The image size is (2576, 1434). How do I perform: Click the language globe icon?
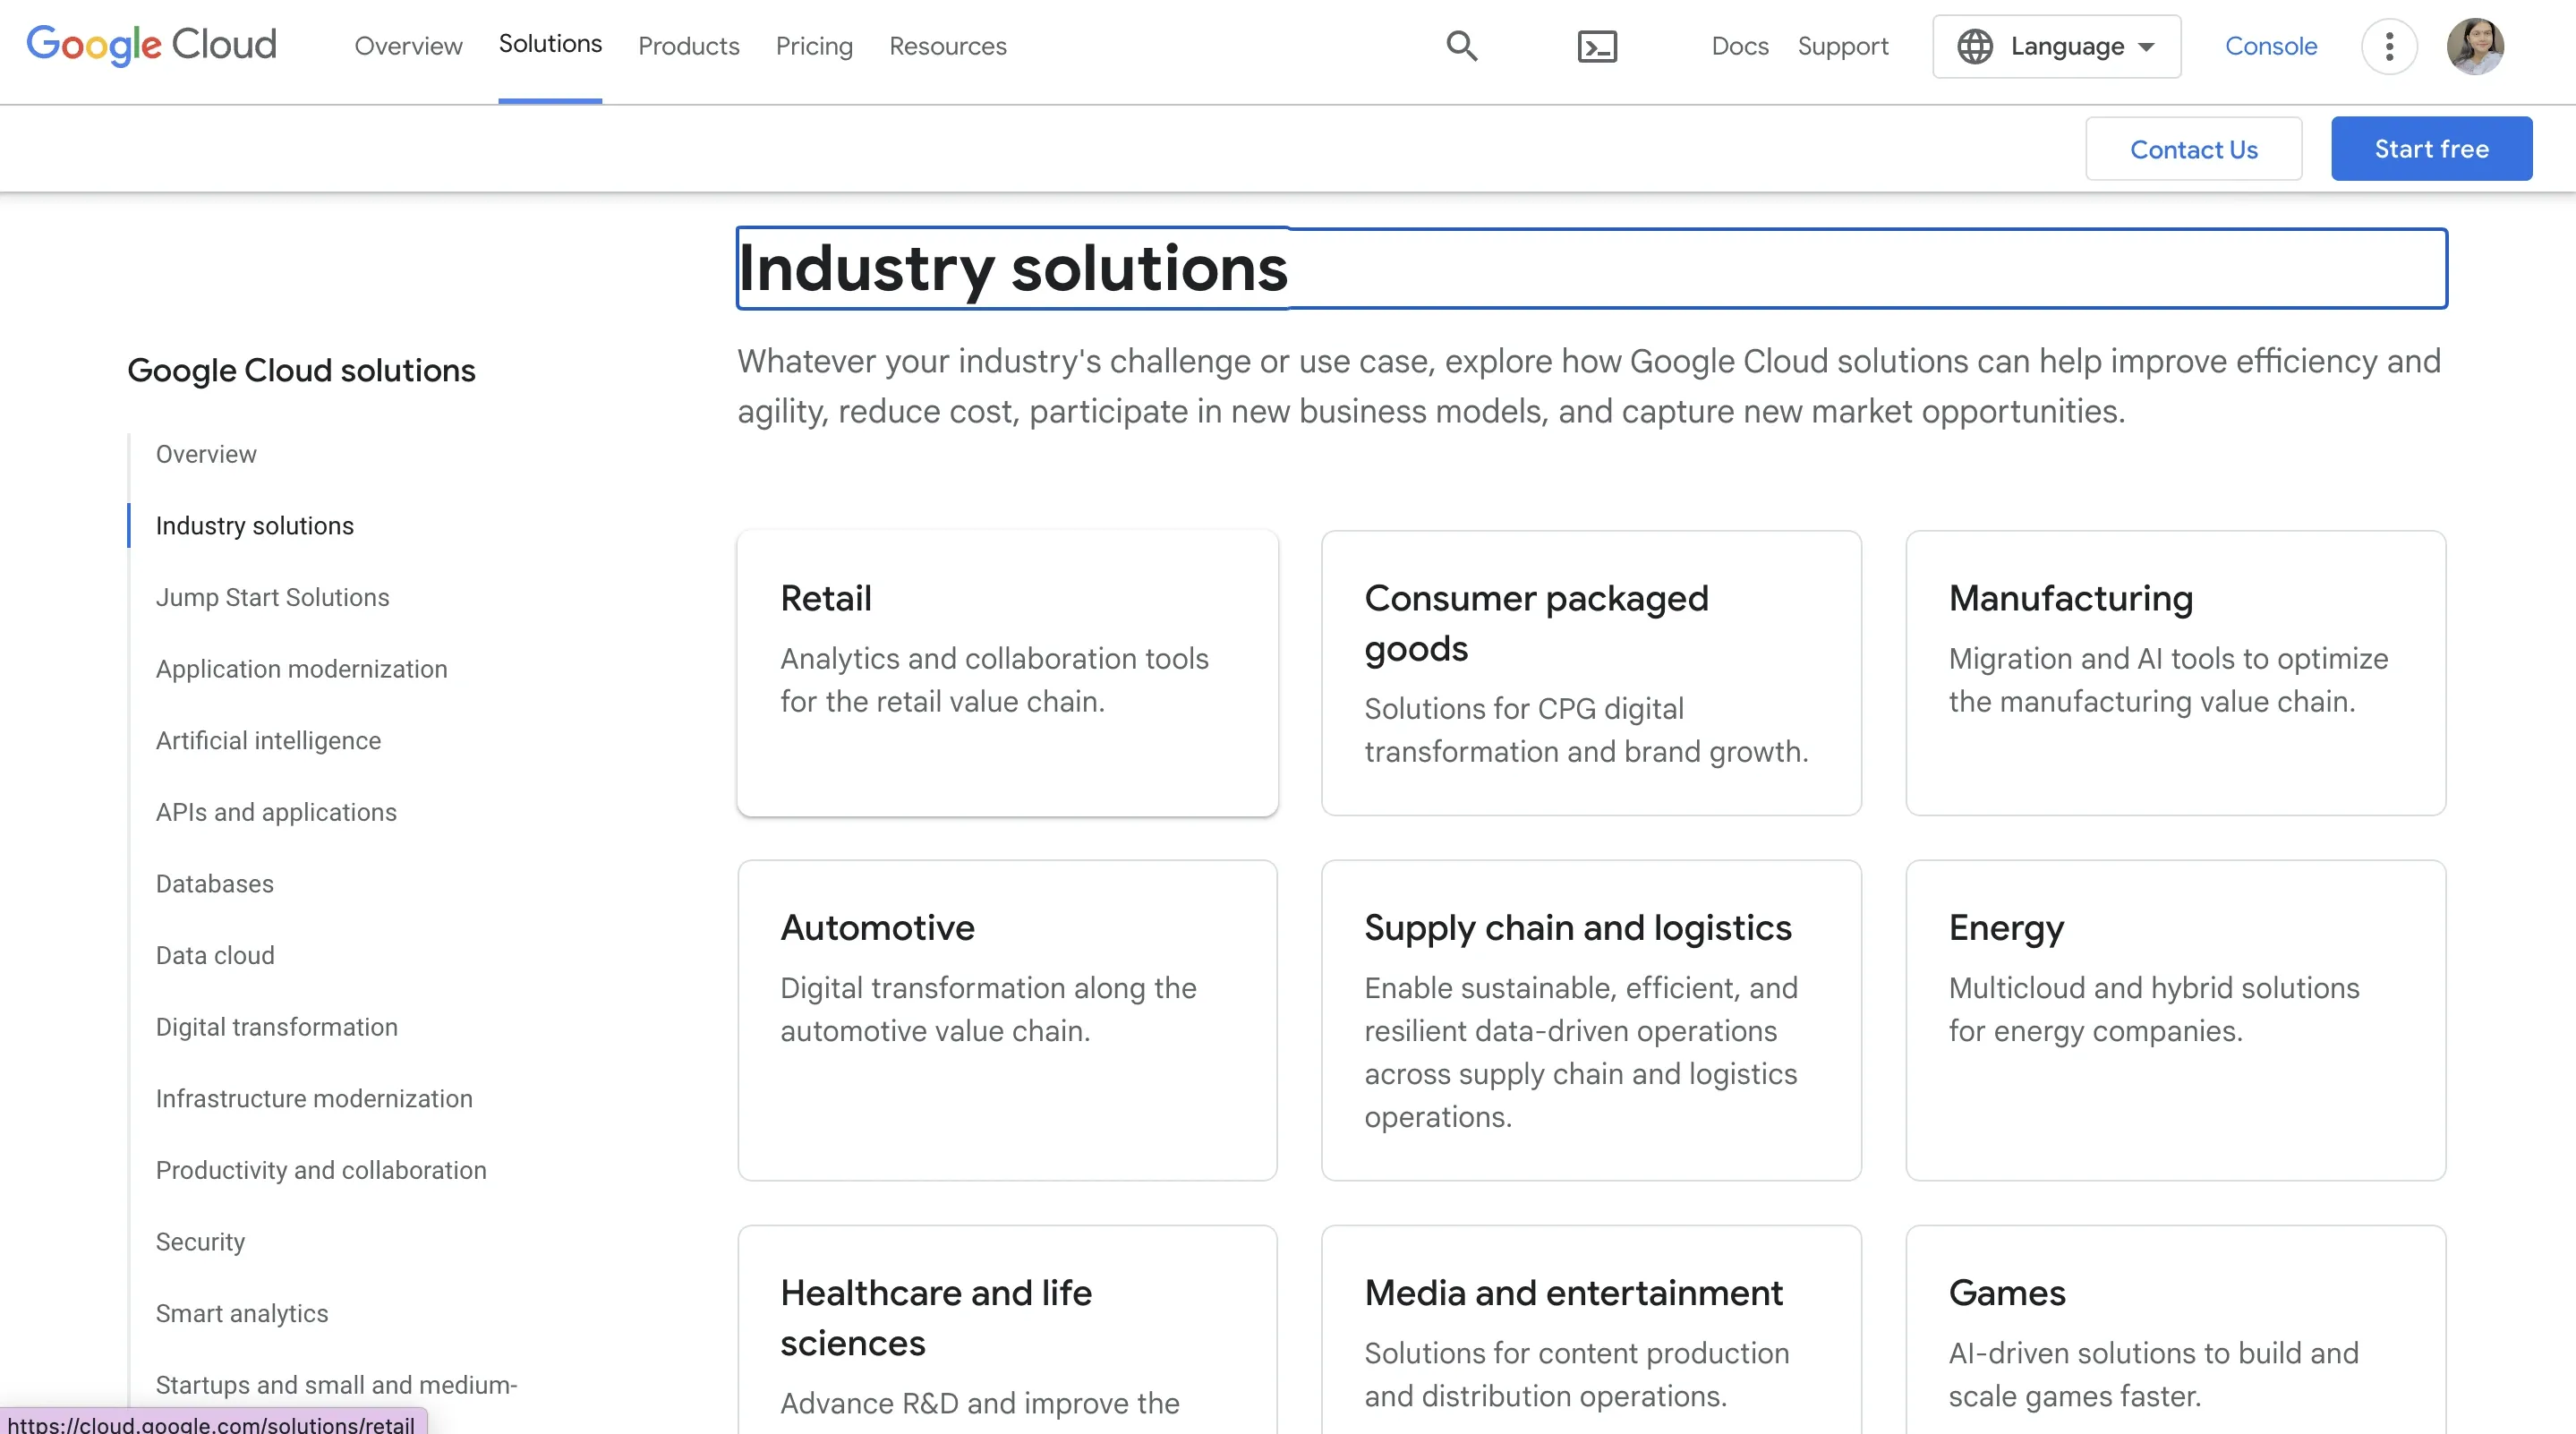click(x=1974, y=46)
